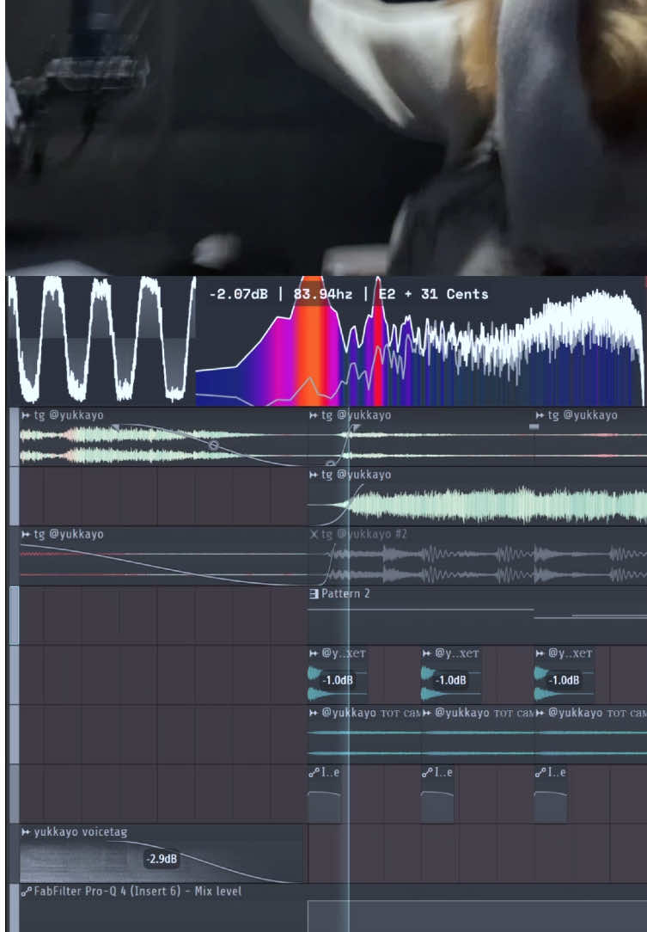Click the orange peak in the spectrum analyzer

point(313,339)
